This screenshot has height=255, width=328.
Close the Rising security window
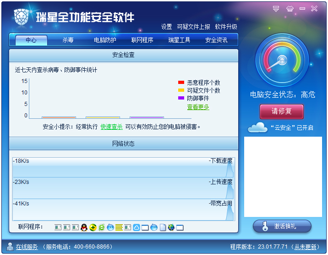(314, 9)
